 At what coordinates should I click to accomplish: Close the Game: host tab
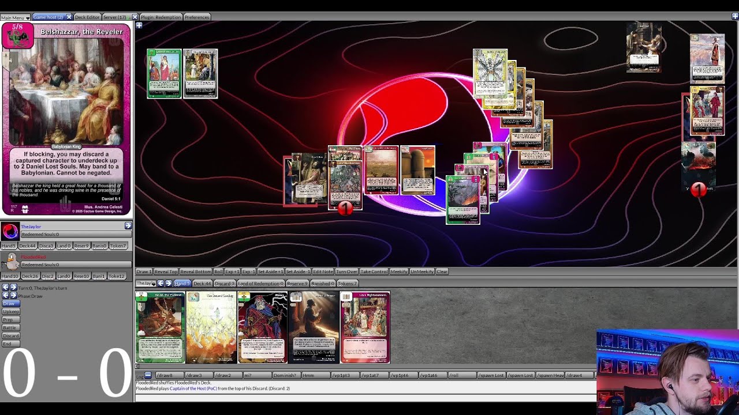click(69, 17)
